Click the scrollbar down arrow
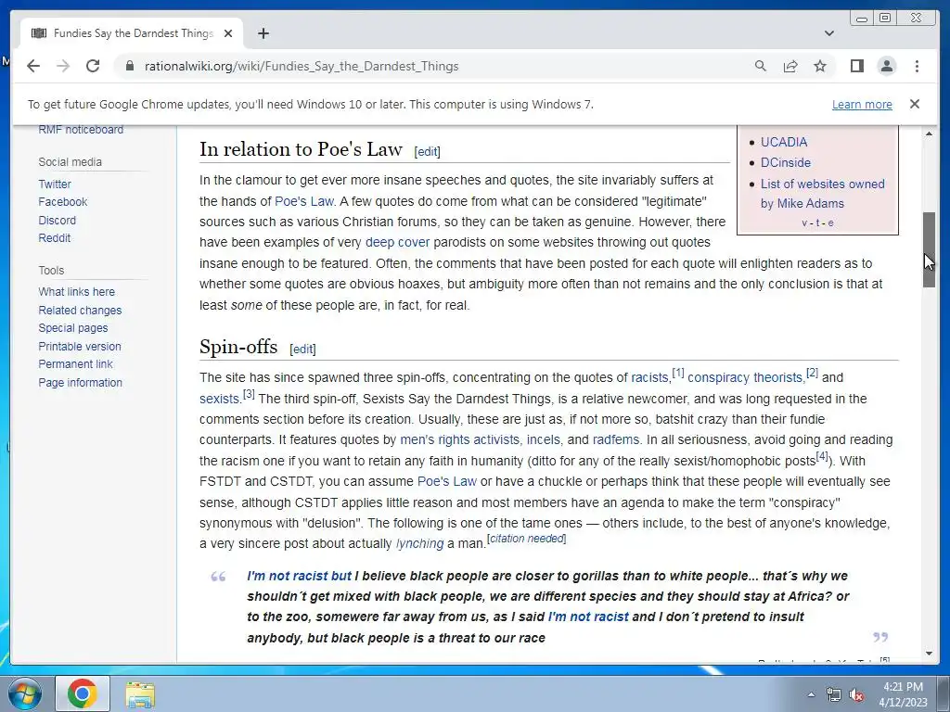The width and height of the screenshot is (950, 712). pos(929,654)
